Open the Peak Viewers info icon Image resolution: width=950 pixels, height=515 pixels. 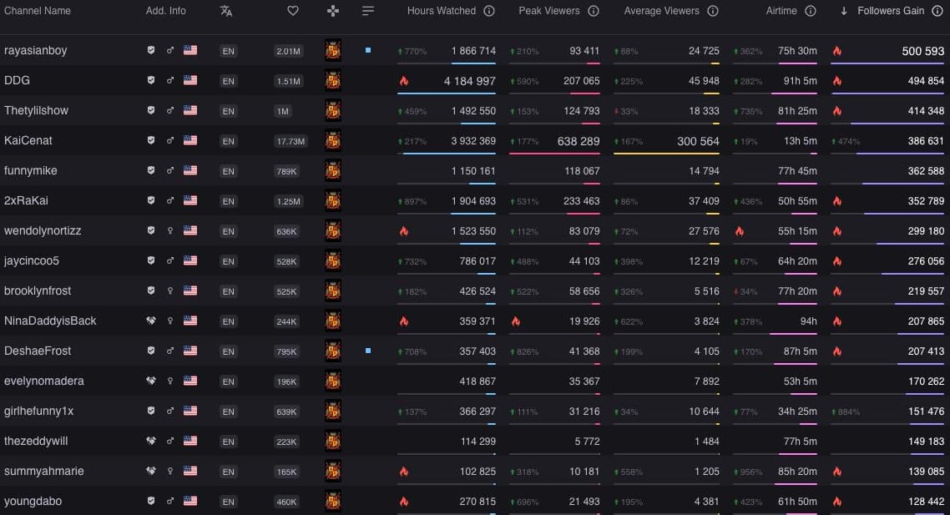594,11
